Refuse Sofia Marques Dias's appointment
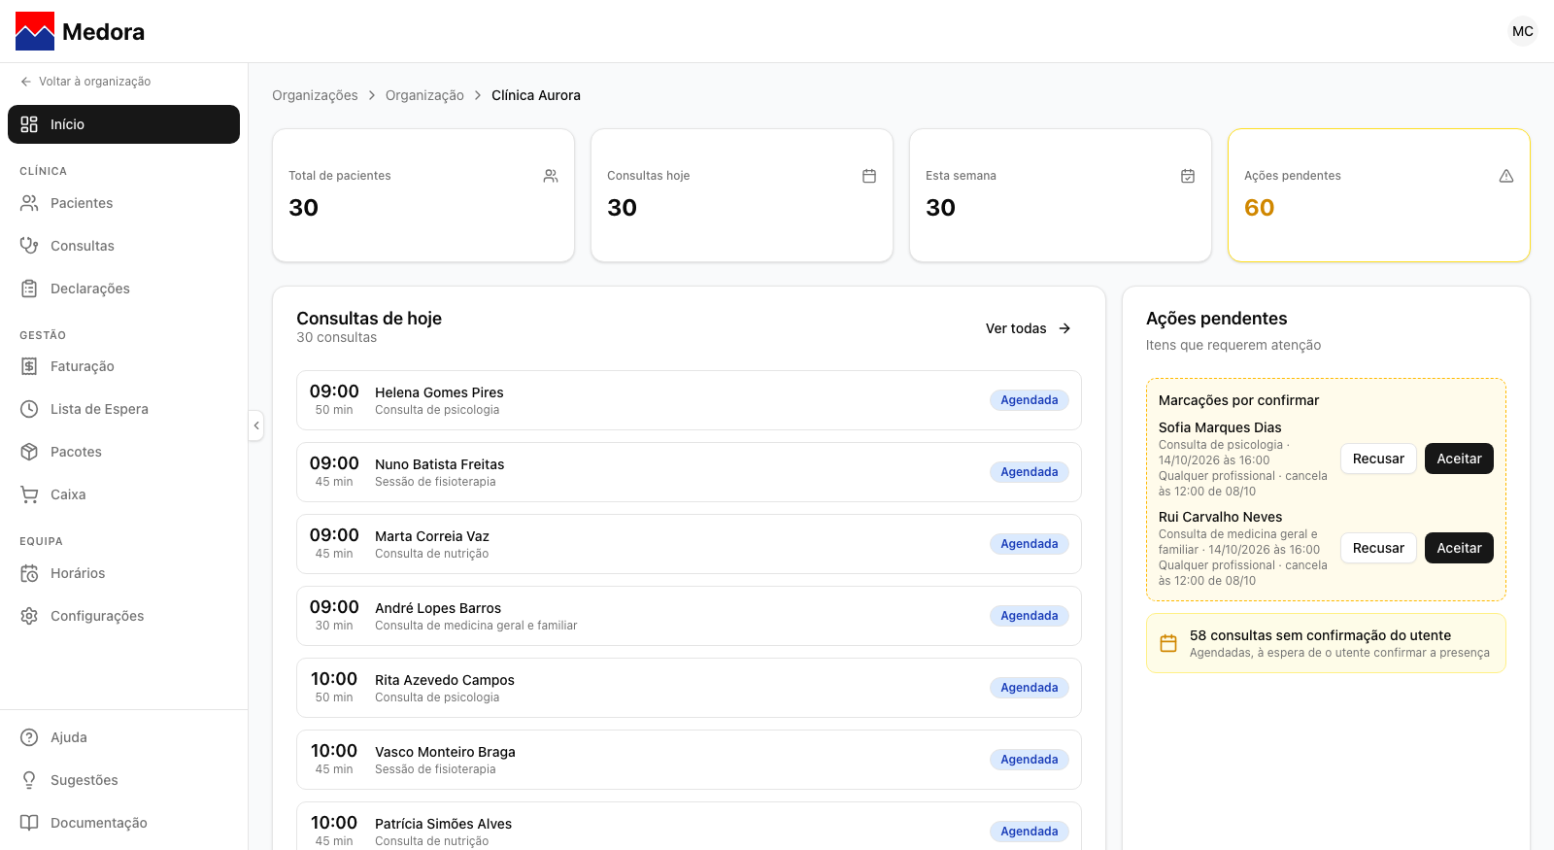Screen dimensions: 1554x850 (1378, 459)
